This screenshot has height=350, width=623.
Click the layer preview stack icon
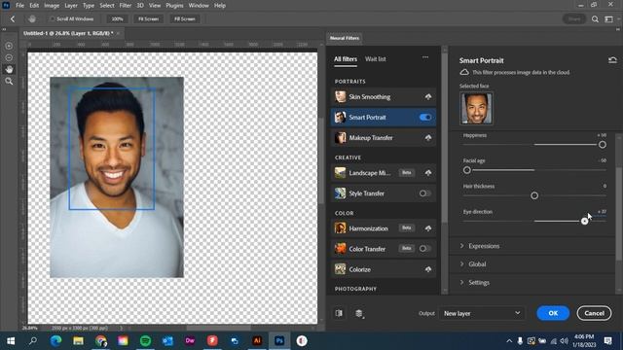point(359,313)
